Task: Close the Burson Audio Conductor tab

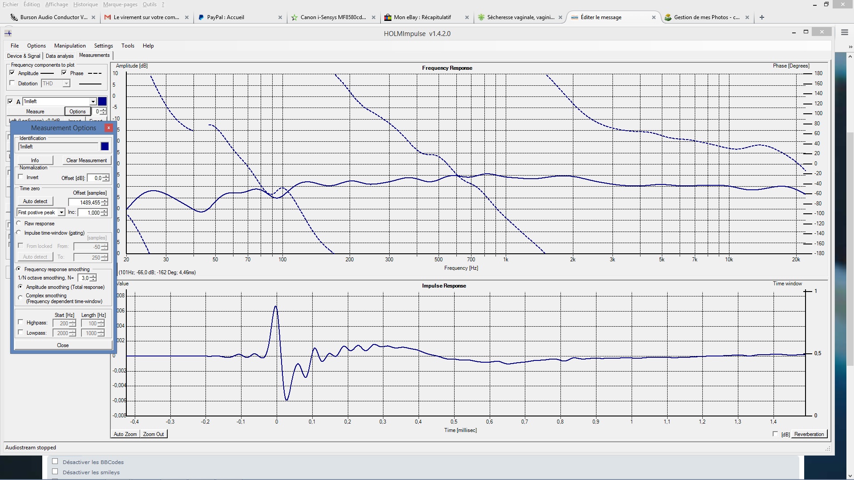Action: tap(93, 17)
